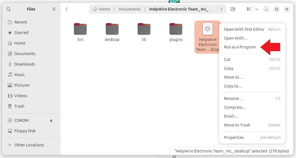Viewport: 296px width, 158px height.
Task: Open Recent in the sidebar
Action: point(31,22)
